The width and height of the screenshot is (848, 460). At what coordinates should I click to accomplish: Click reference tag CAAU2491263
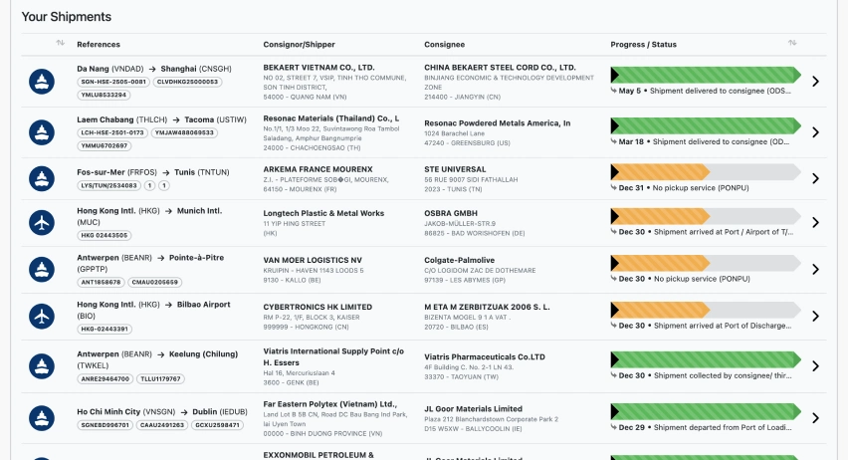tap(162, 425)
